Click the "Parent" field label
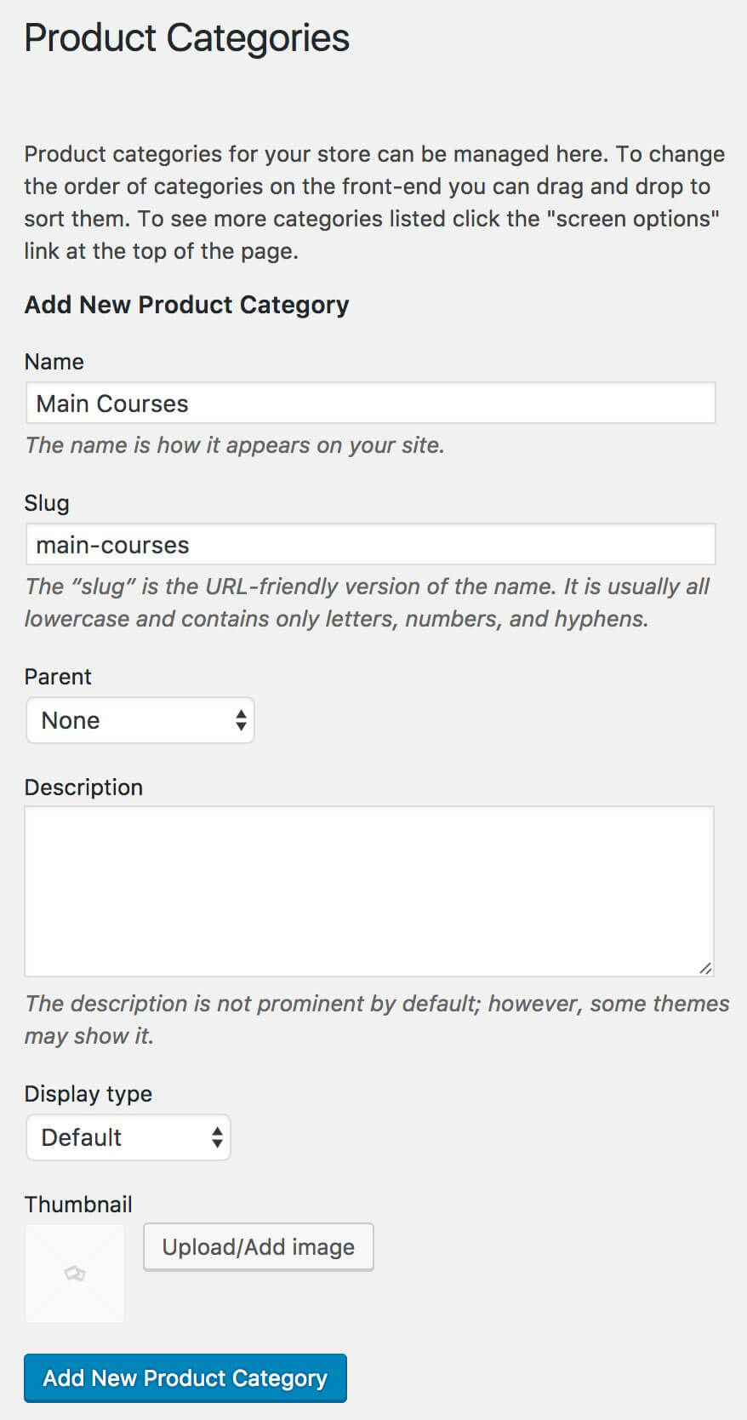747x1420 pixels. click(58, 677)
